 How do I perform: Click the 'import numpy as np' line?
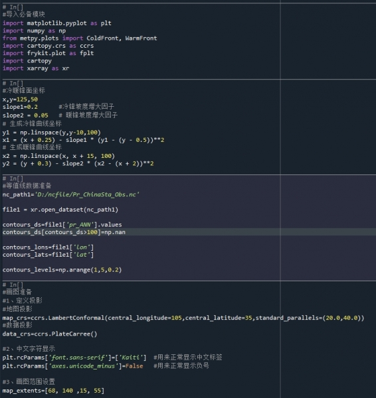[x=34, y=31]
